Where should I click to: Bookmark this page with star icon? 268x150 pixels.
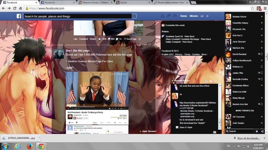252,8
